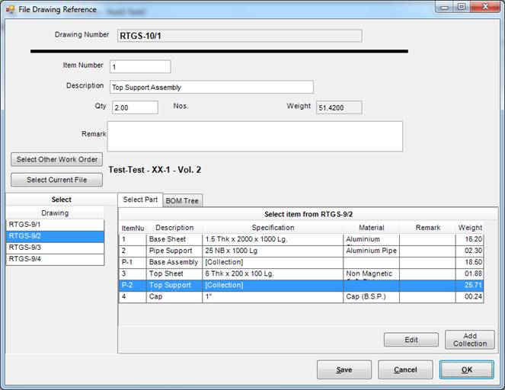Confirm with the OK button
The image size is (505, 390).
click(466, 369)
